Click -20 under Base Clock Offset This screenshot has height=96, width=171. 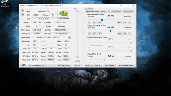(99, 22)
